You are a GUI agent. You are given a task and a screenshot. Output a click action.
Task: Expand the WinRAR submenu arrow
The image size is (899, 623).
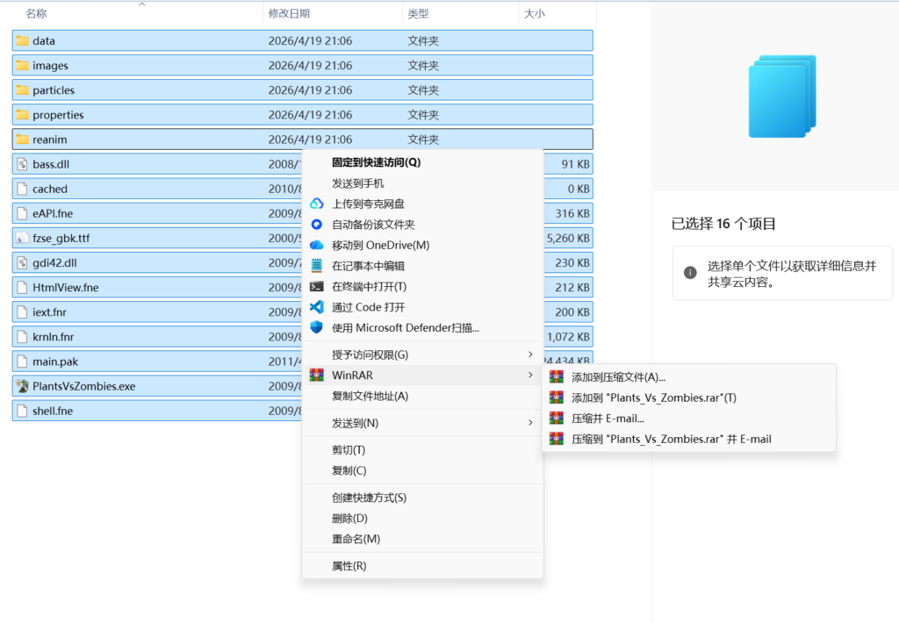(x=529, y=376)
